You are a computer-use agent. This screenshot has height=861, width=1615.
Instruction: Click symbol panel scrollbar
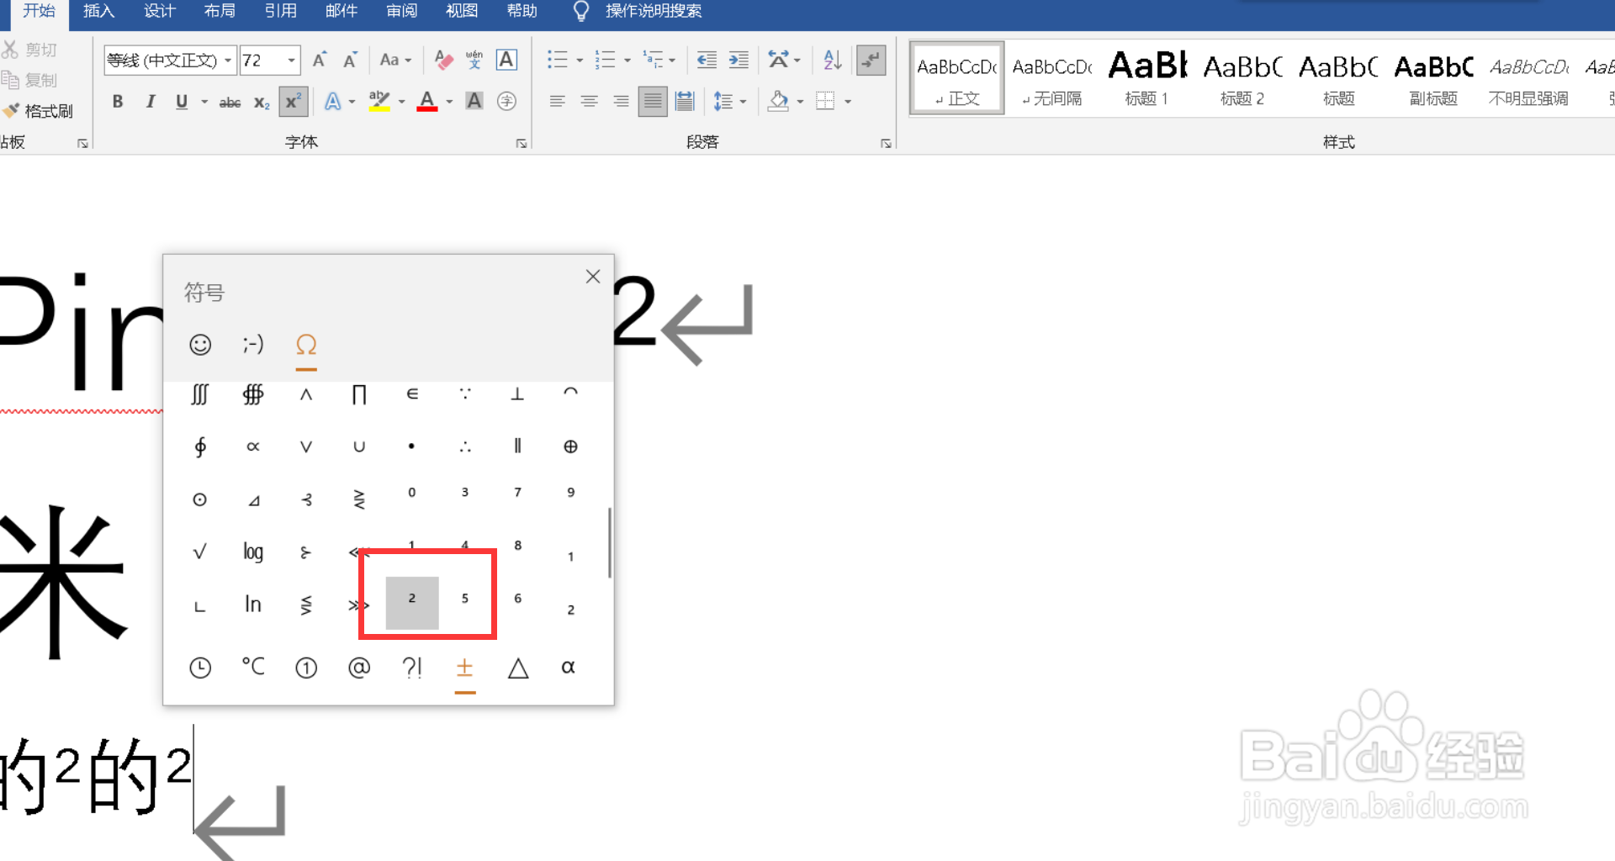coord(609,542)
